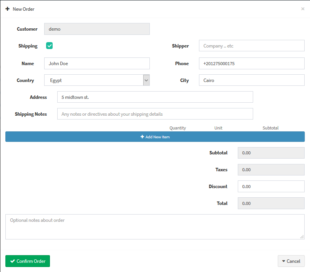The width and height of the screenshot is (310, 272).
Task: Click the plus icon beside New Order title
Action: (x=8, y=9)
